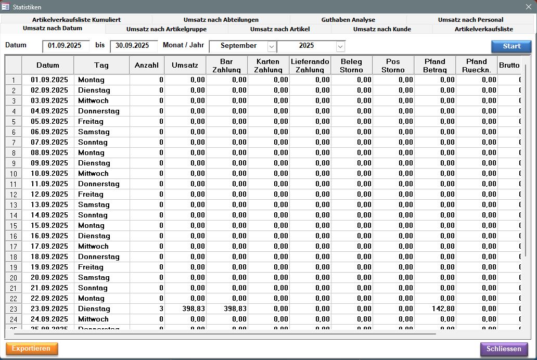This screenshot has height=360, width=537.
Task: Close the Statistiken window with X
Action: pos(529,7)
